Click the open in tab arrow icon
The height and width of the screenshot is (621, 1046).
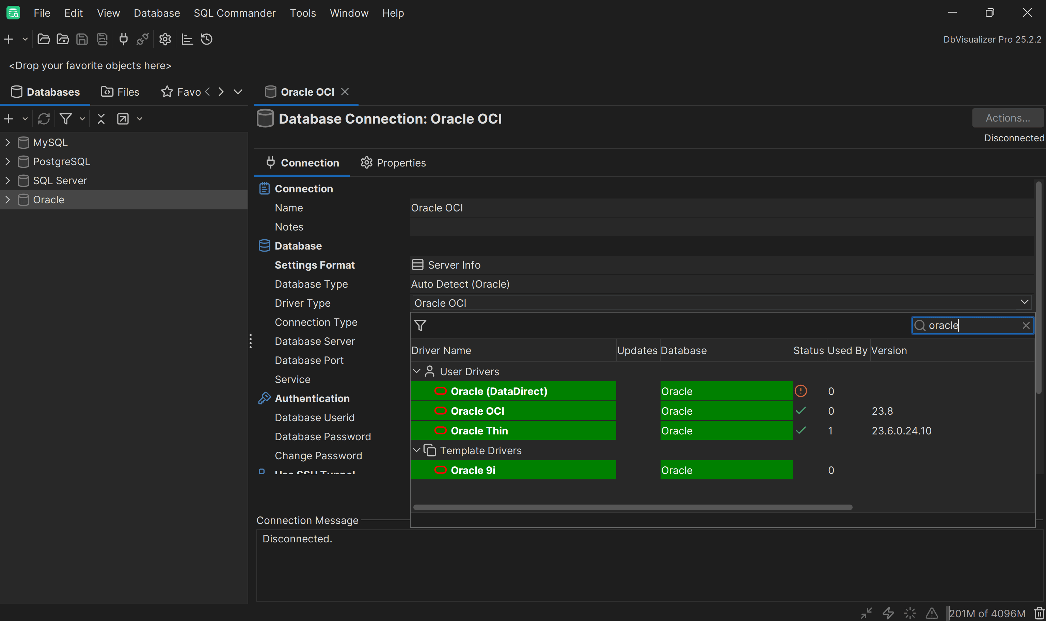coord(123,119)
